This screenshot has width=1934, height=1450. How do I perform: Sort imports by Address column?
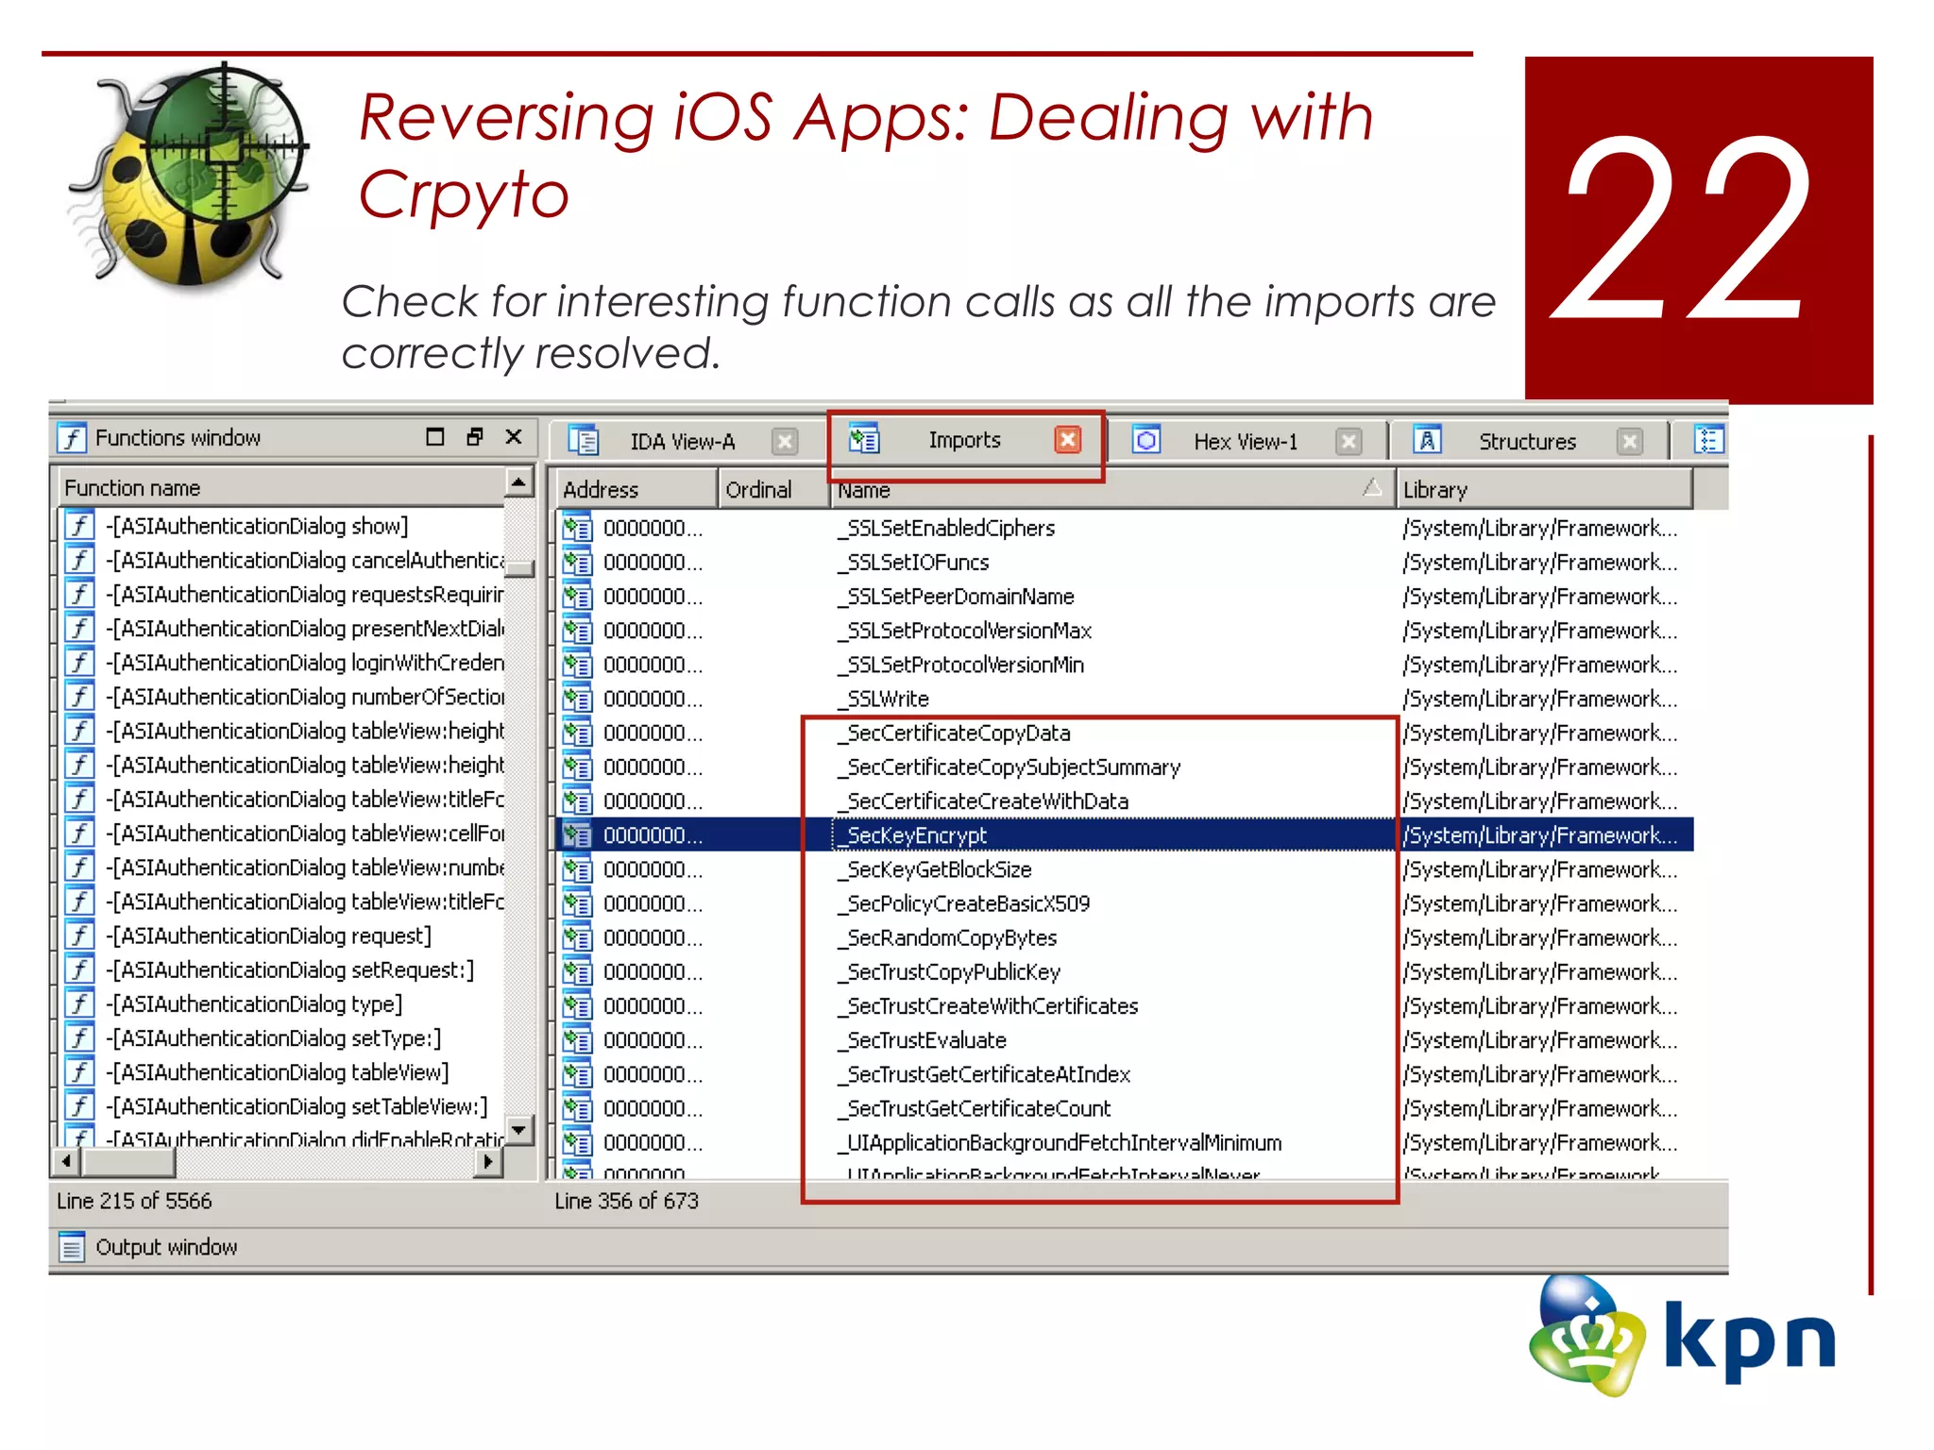click(x=636, y=490)
